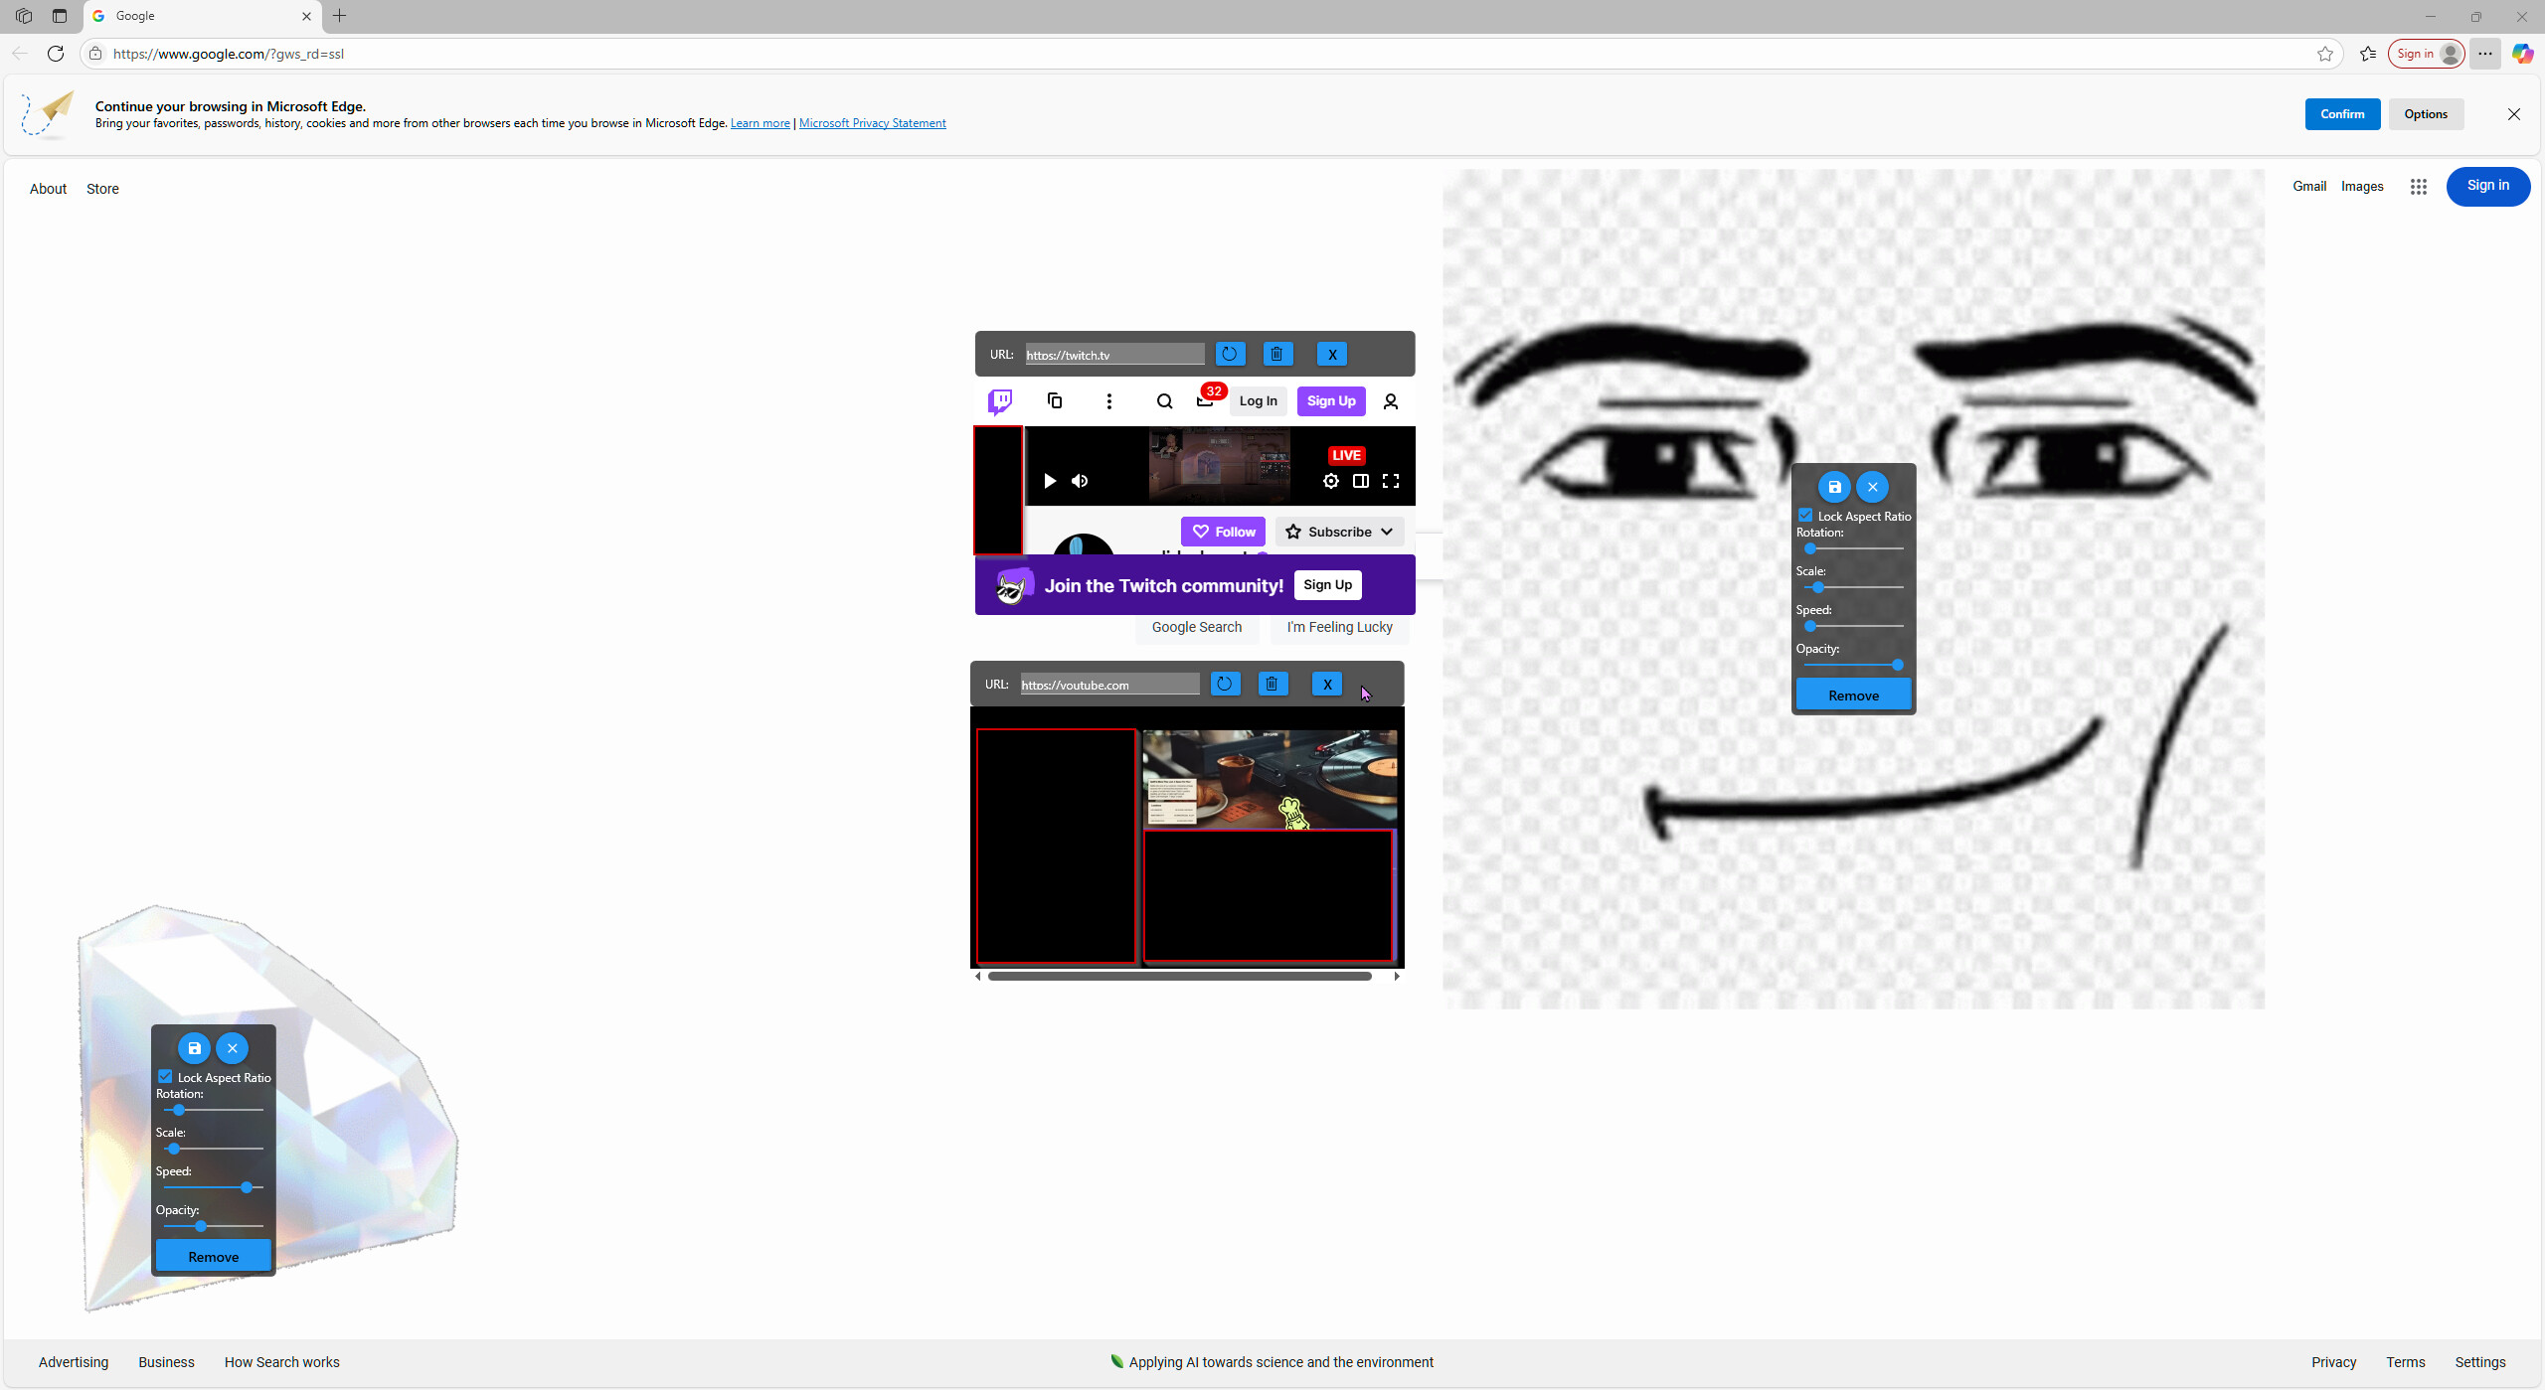Mute the Twitch stream audio
The height and width of the screenshot is (1390, 2545).
click(x=1080, y=481)
